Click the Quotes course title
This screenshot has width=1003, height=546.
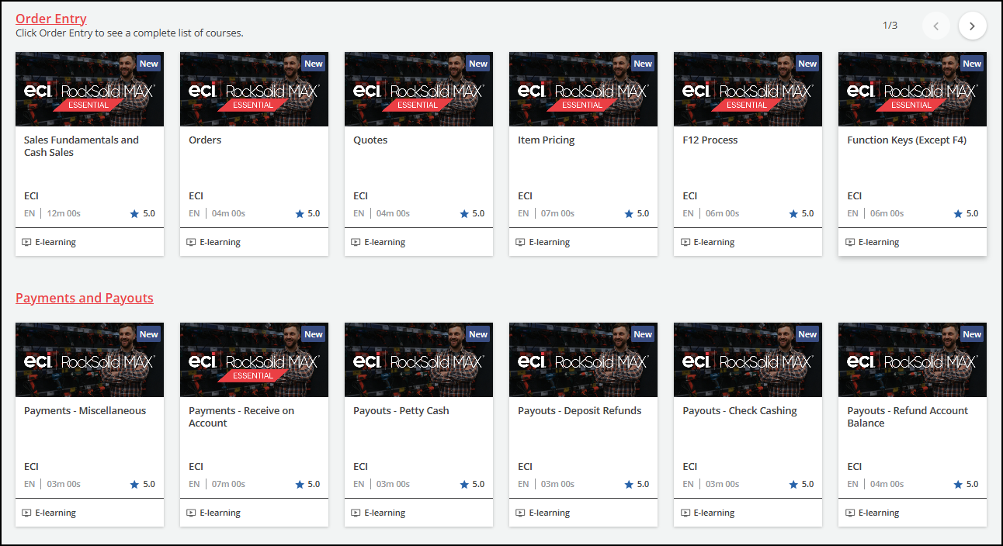(x=370, y=140)
